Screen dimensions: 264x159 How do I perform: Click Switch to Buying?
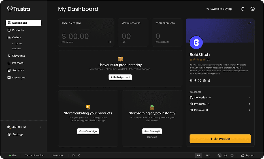pyautogui.click(x=219, y=9)
